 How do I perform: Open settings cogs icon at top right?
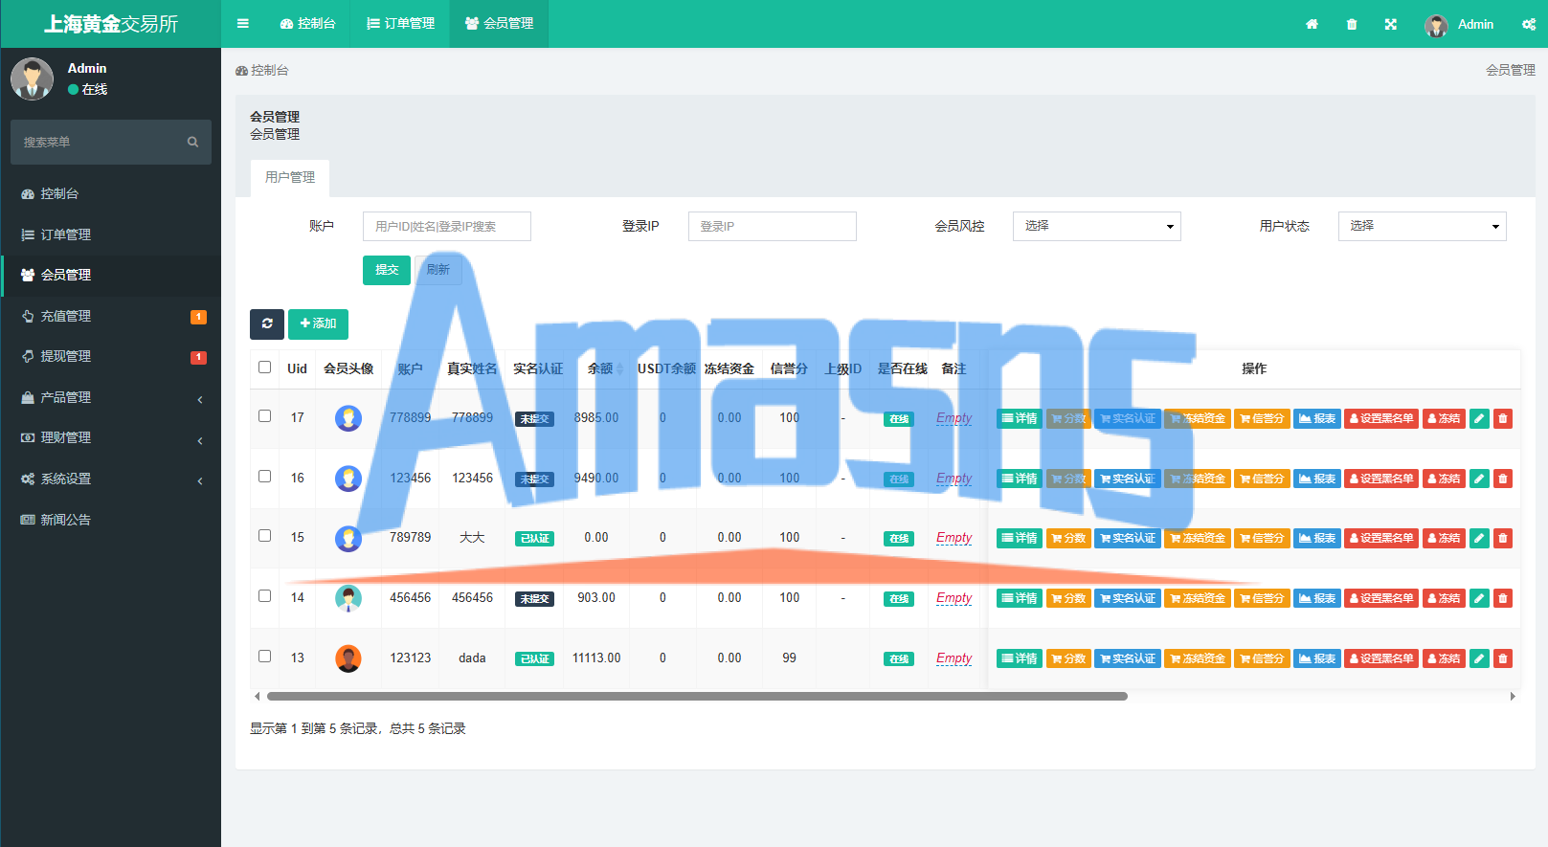click(1529, 24)
